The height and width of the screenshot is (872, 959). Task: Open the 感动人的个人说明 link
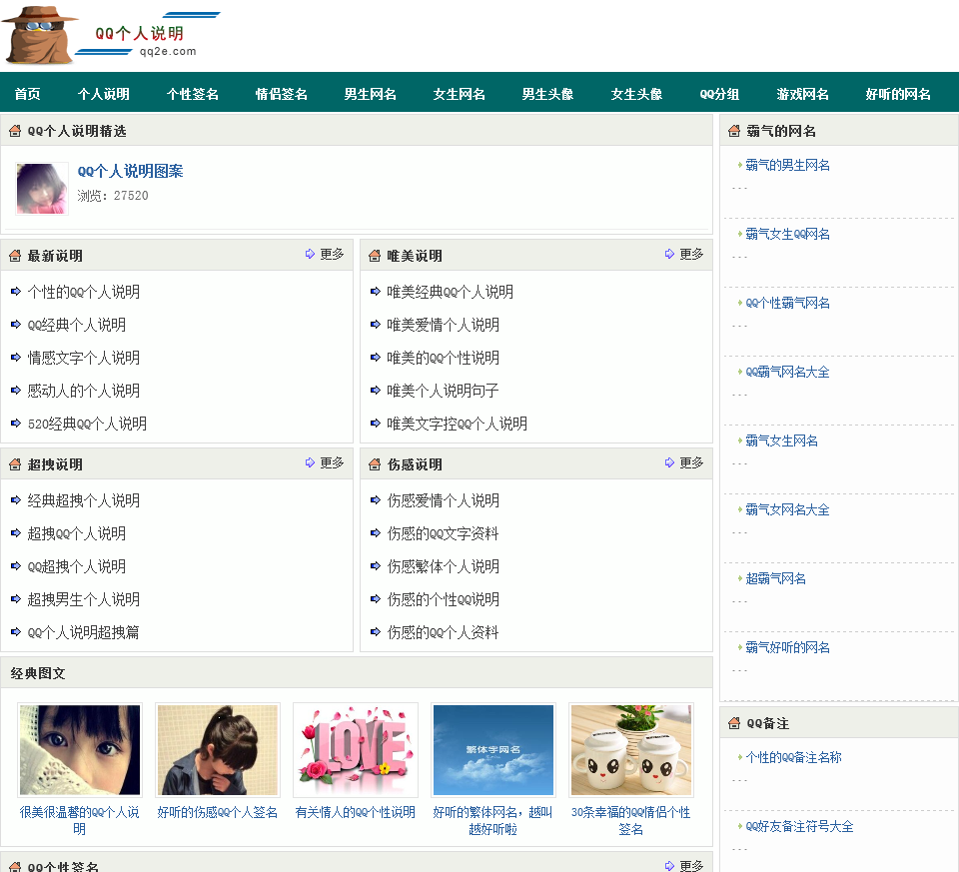pos(84,391)
